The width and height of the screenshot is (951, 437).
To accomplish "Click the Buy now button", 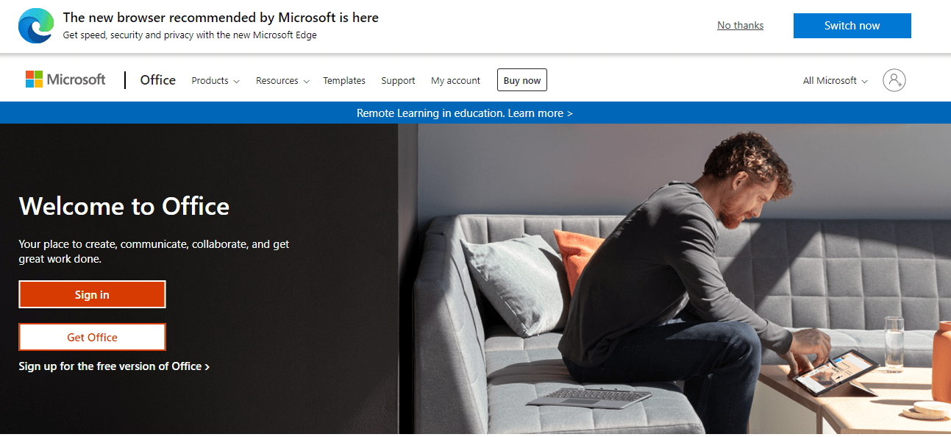I will pos(522,80).
